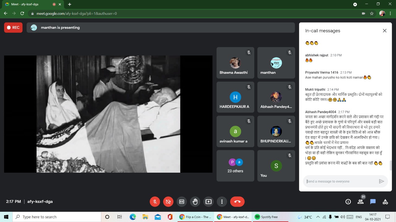Image resolution: width=396 pixels, height=222 pixels.
Task: Close the In-call messages panel
Action: click(385, 31)
